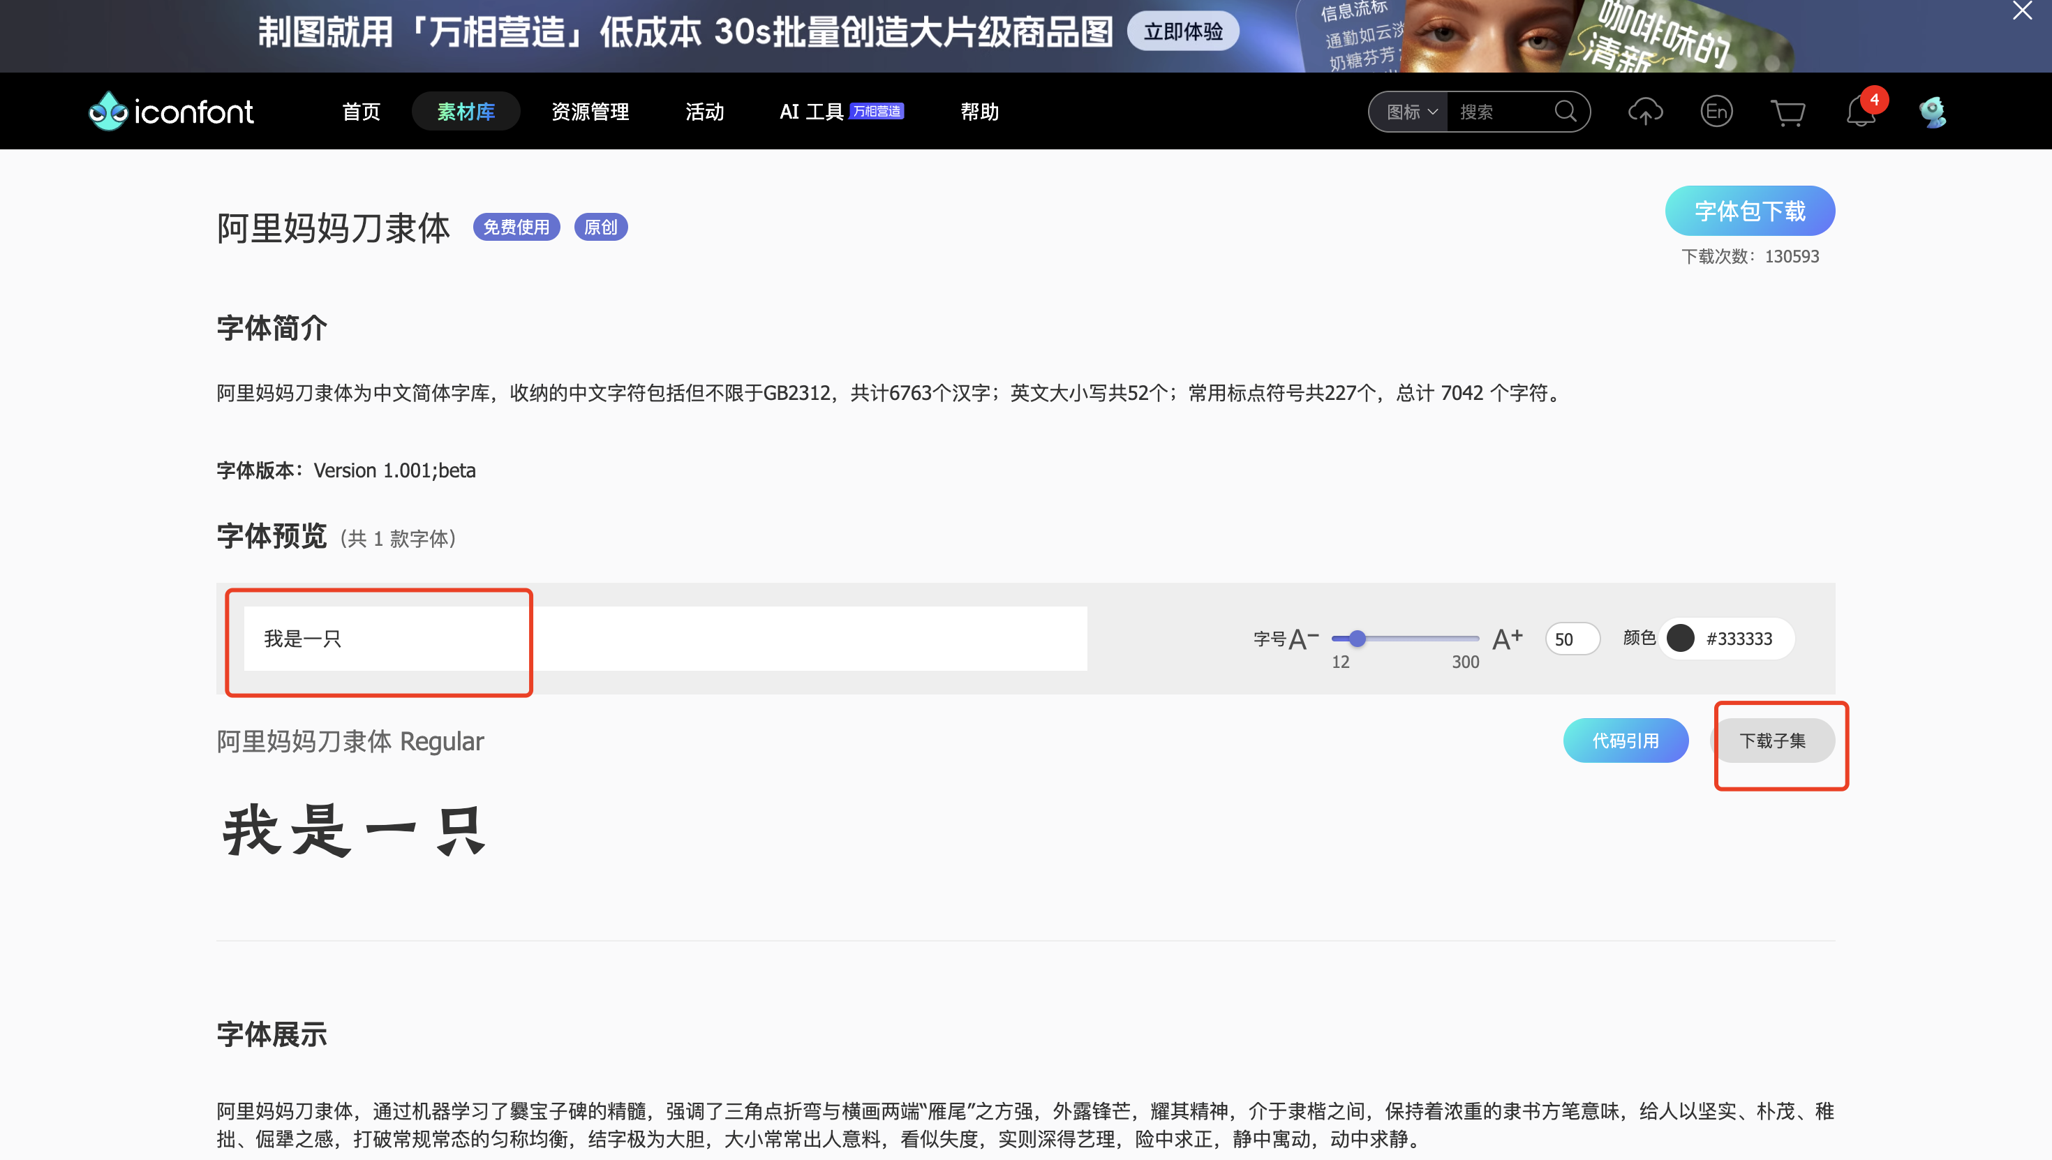Image resolution: width=2052 pixels, height=1160 pixels.
Task: Open the notification bell icon
Action: pos(1860,111)
